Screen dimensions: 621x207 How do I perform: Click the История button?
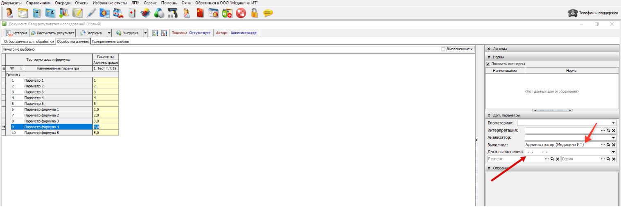tap(17, 33)
